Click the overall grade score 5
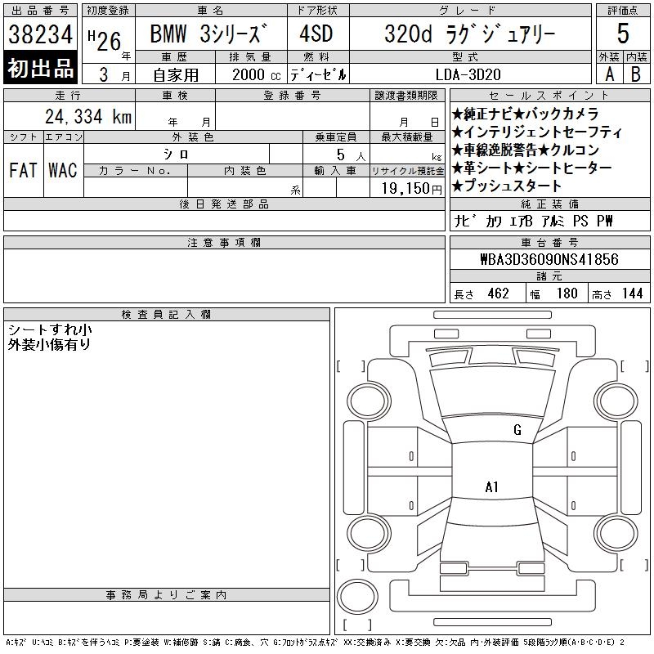The image size is (654, 654). (x=623, y=34)
